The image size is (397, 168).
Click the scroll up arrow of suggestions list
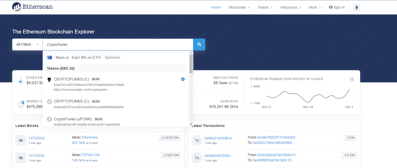point(191,52)
